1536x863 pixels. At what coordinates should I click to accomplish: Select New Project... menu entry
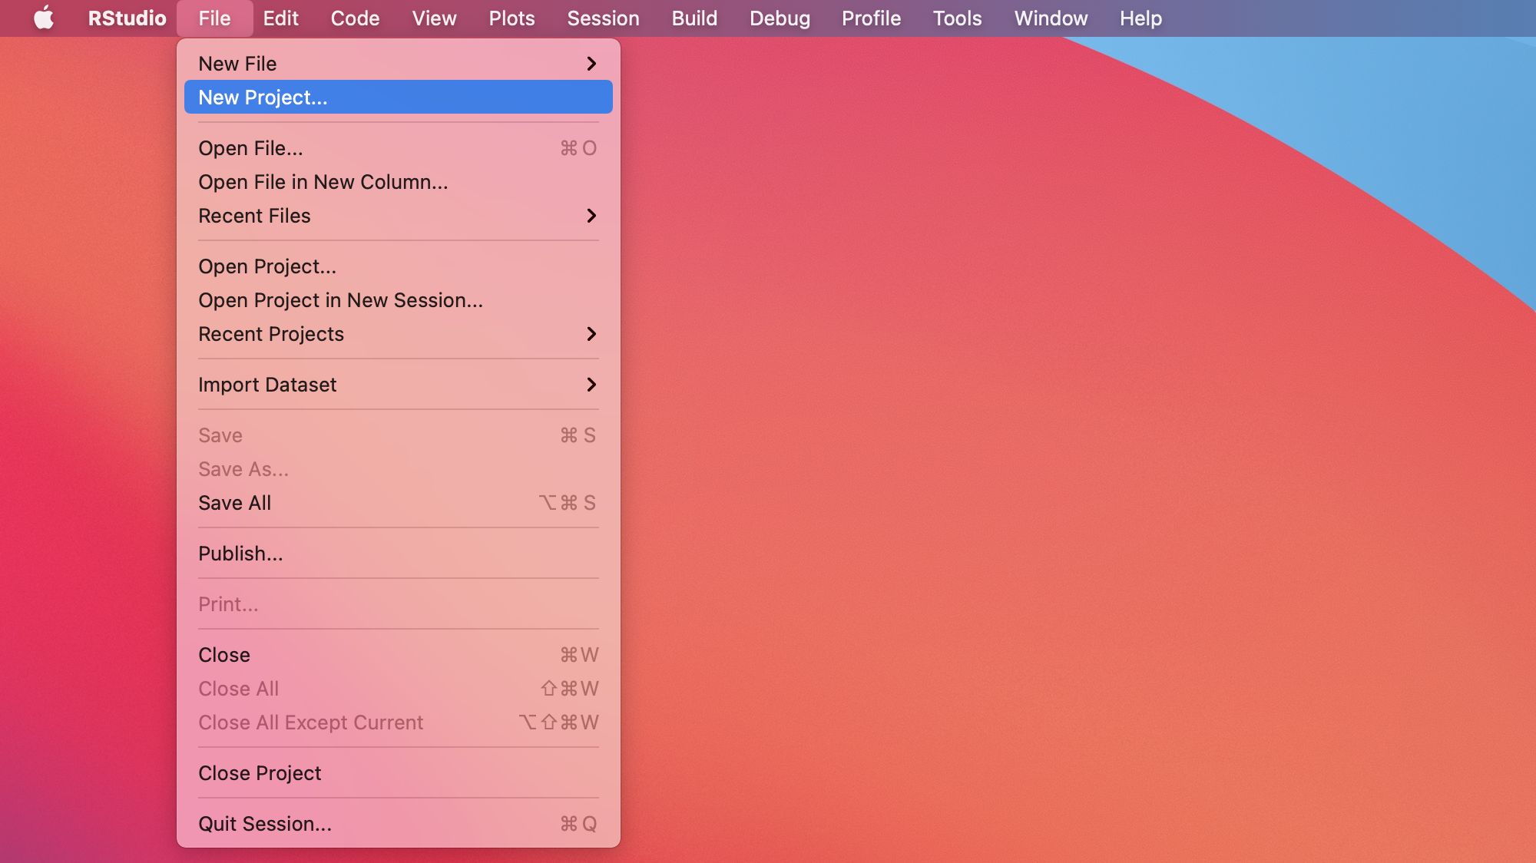pyautogui.click(x=263, y=98)
